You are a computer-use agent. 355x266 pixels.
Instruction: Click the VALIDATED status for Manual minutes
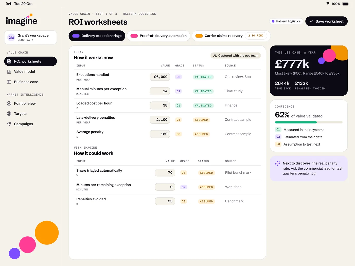(203, 91)
